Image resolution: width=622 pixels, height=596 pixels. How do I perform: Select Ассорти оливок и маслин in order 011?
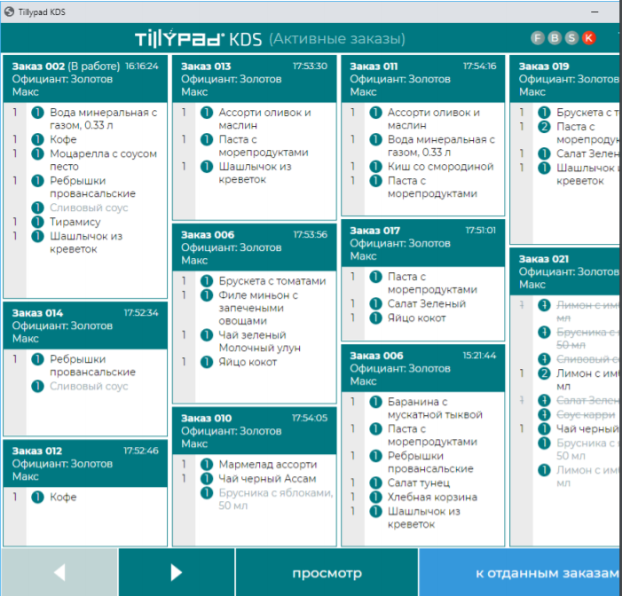(434, 119)
